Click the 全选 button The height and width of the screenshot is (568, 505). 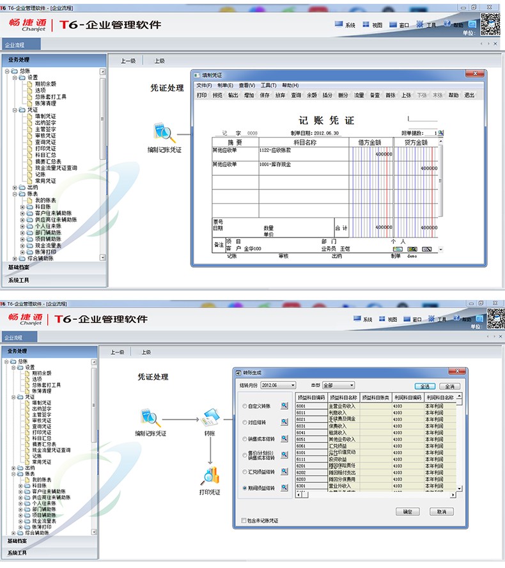point(425,386)
